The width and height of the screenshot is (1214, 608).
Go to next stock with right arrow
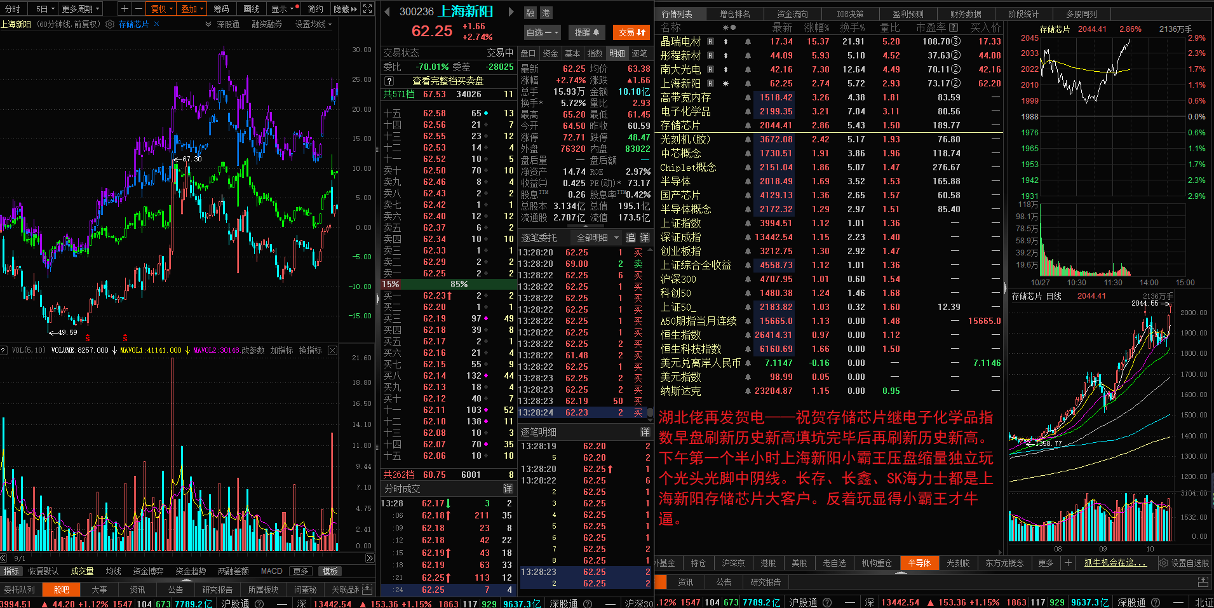coord(510,11)
